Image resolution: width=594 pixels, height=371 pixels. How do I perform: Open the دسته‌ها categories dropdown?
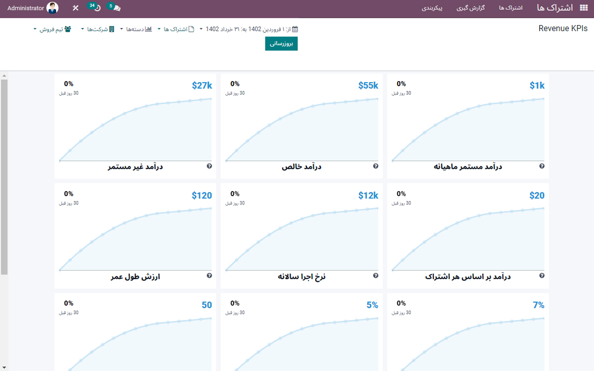point(138,29)
